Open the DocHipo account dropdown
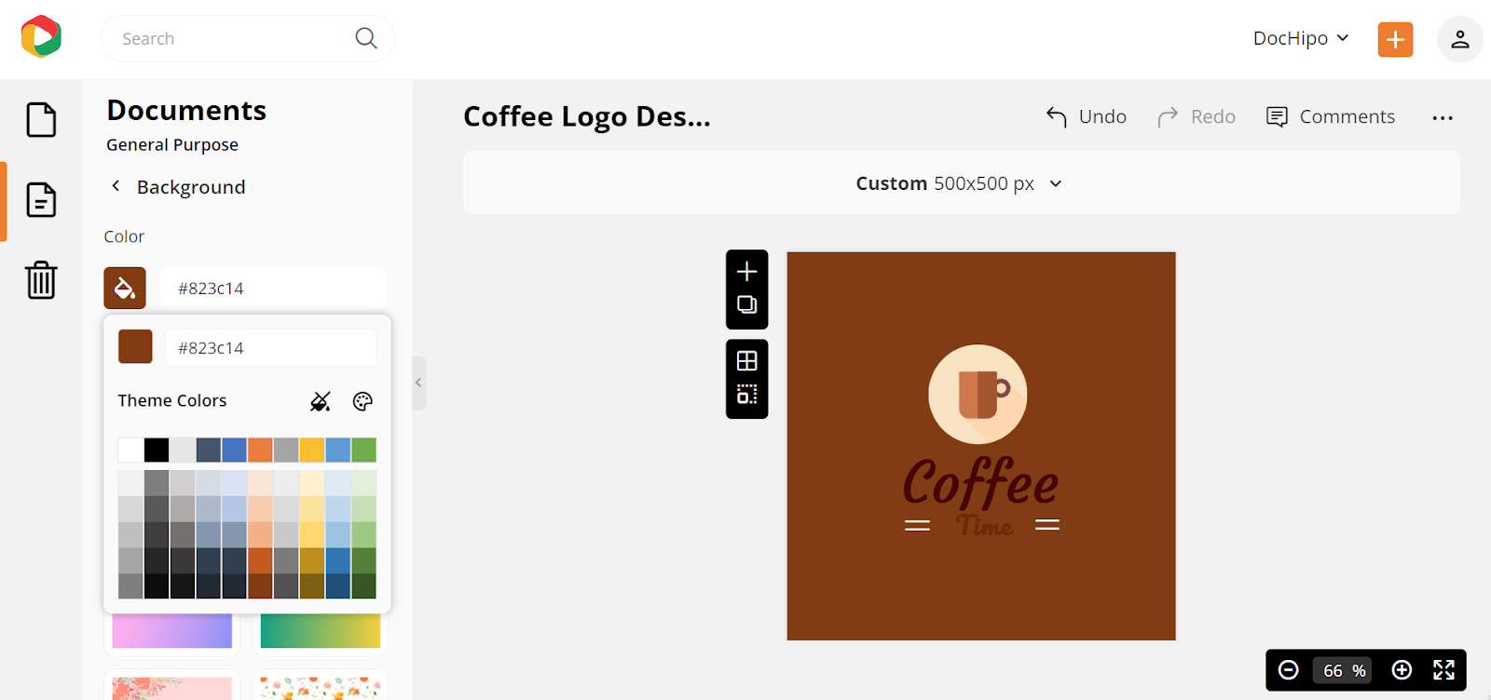The width and height of the screenshot is (1491, 700). [1301, 38]
